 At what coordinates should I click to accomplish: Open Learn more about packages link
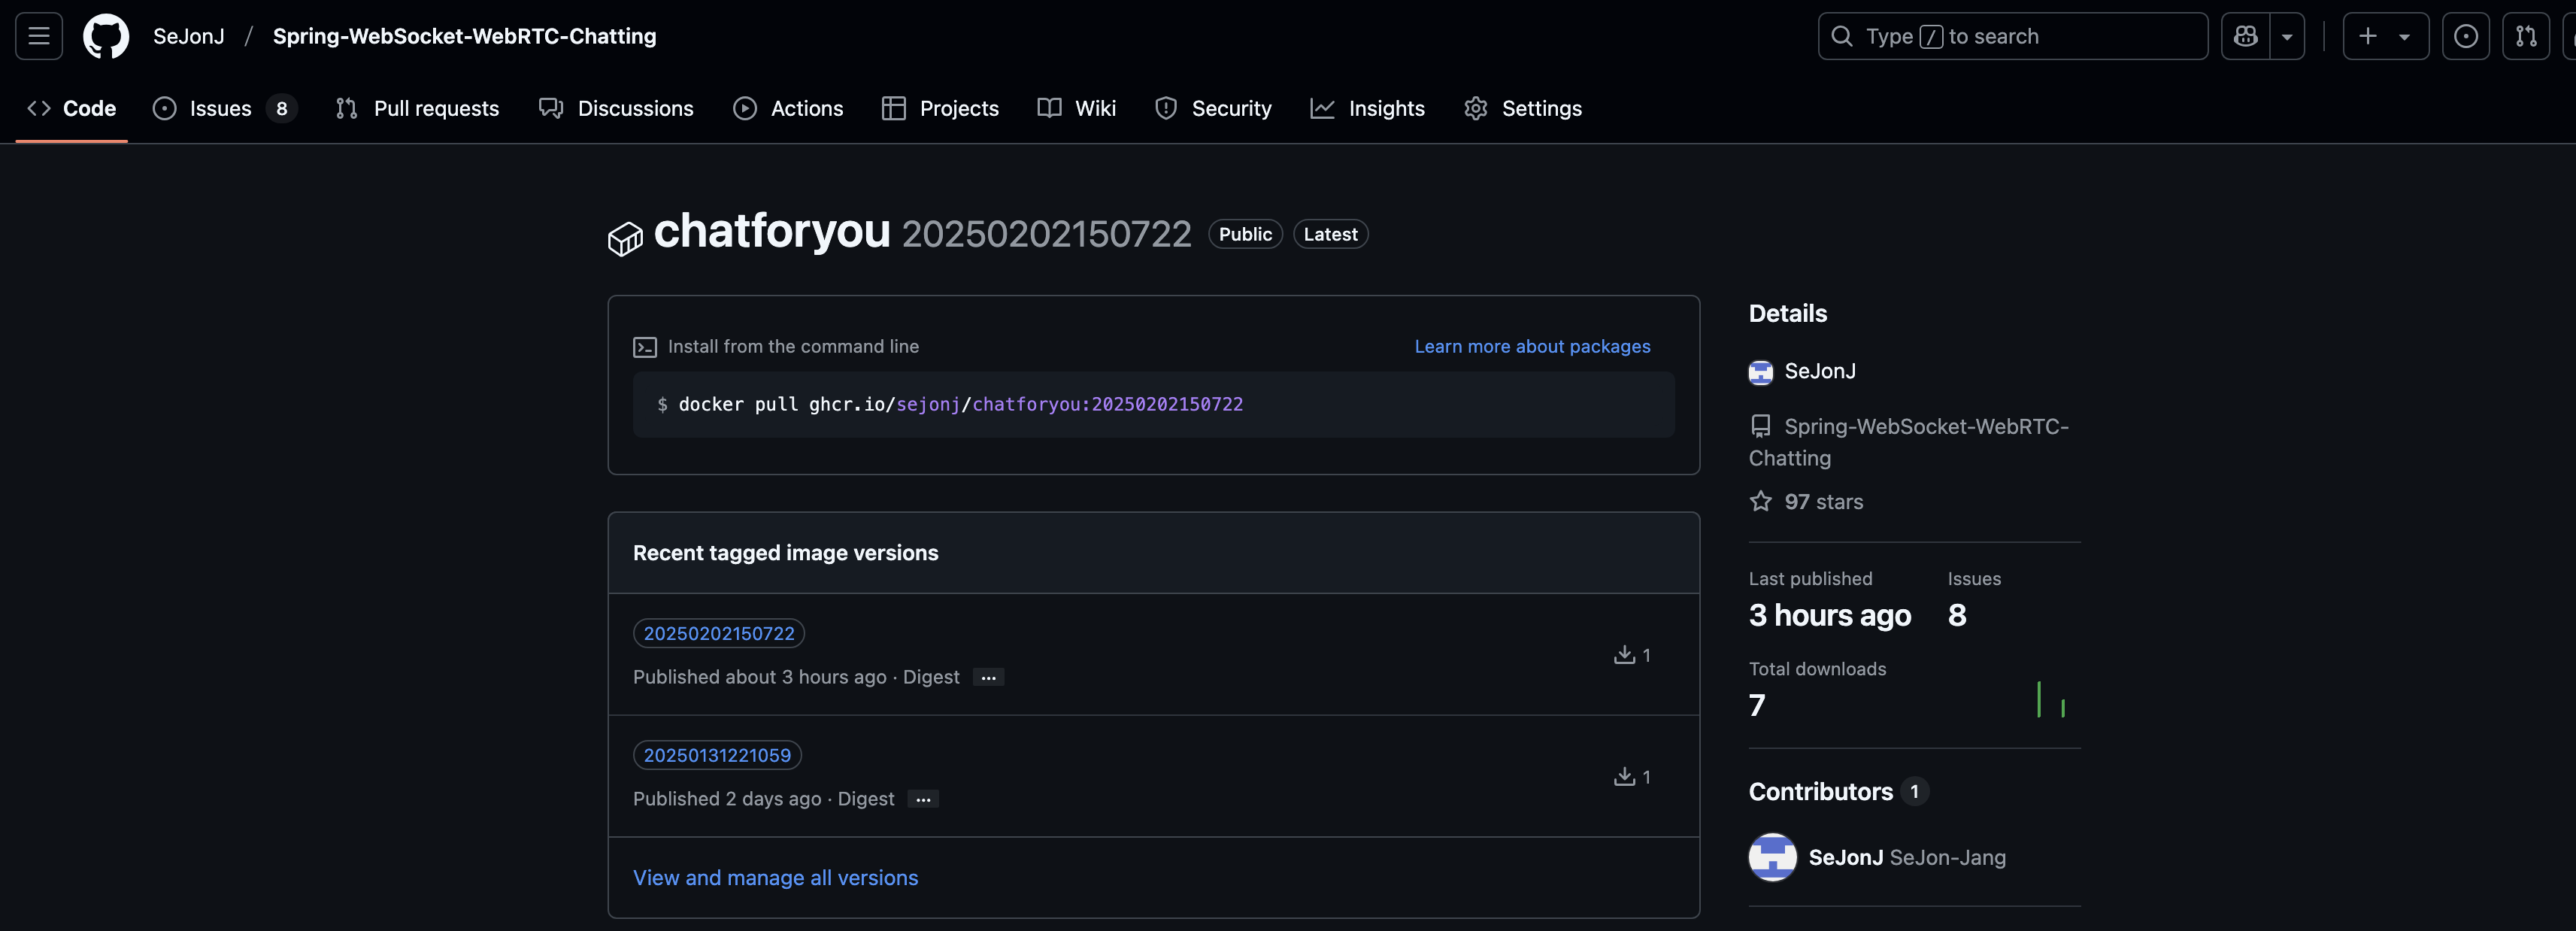(x=1532, y=346)
